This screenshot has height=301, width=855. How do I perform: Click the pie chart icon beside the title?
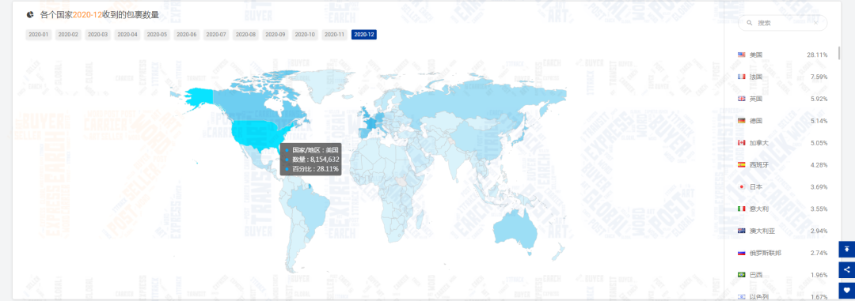[x=30, y=15]
